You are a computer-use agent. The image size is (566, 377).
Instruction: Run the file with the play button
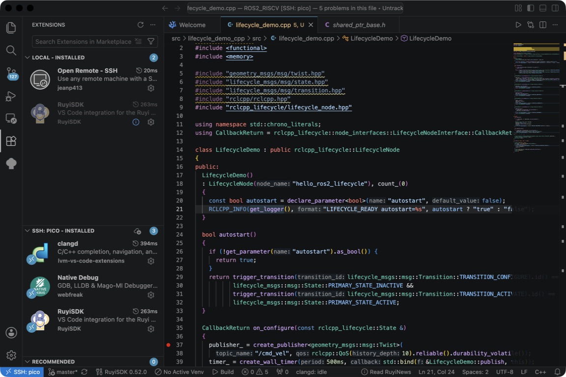[x=518, y=25]
